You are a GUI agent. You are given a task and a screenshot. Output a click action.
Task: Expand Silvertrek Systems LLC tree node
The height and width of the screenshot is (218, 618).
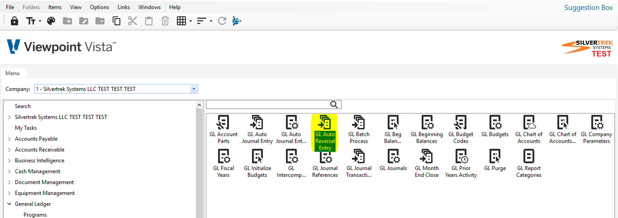tap(9, 117)
